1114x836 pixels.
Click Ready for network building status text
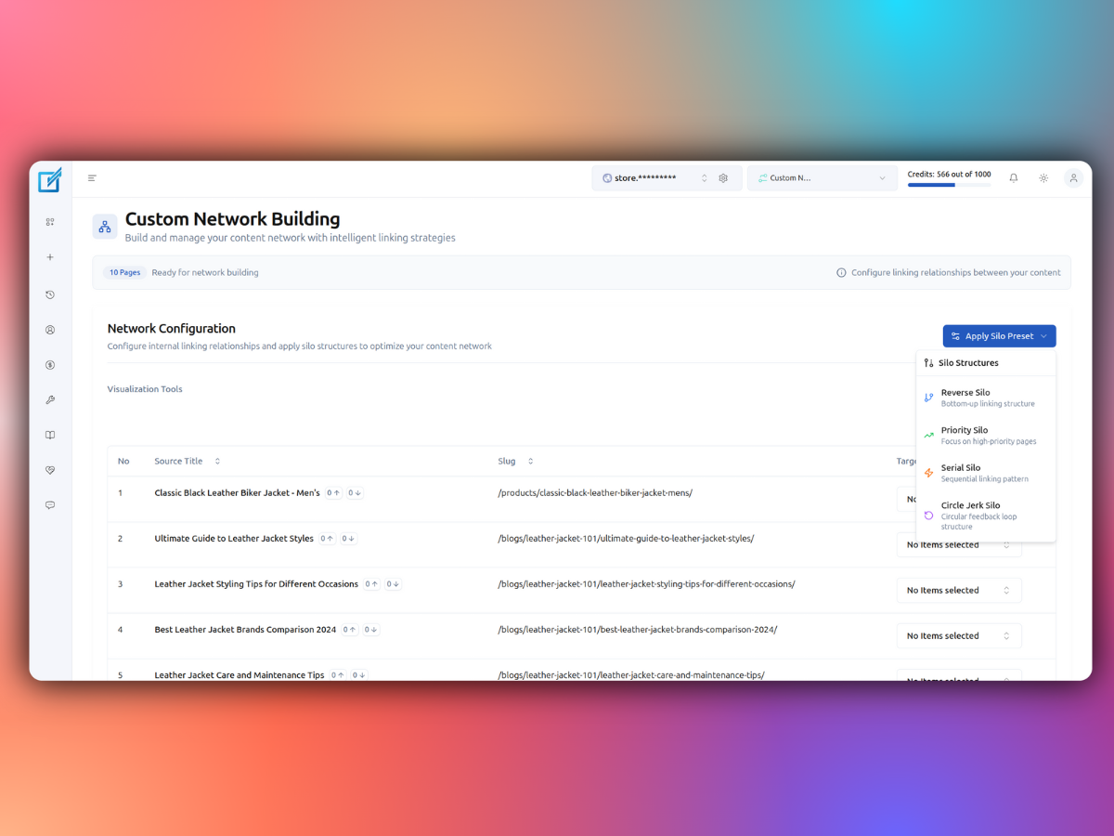(x=205, y=273)
